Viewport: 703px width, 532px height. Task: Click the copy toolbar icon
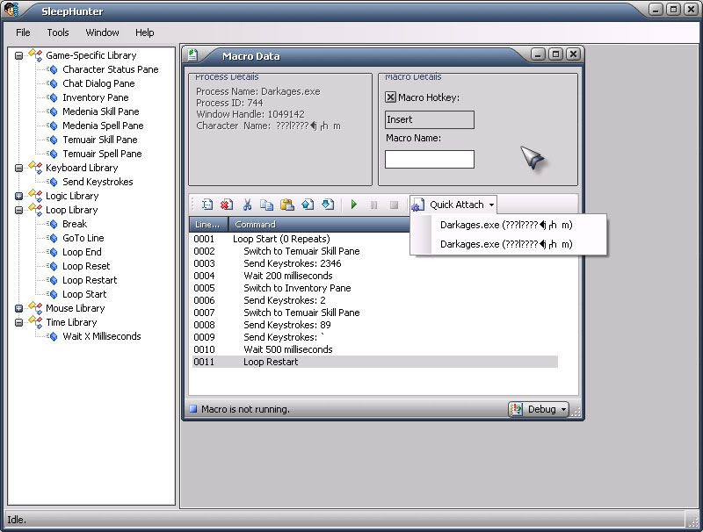pyautogui.click(x=267, y=205)
